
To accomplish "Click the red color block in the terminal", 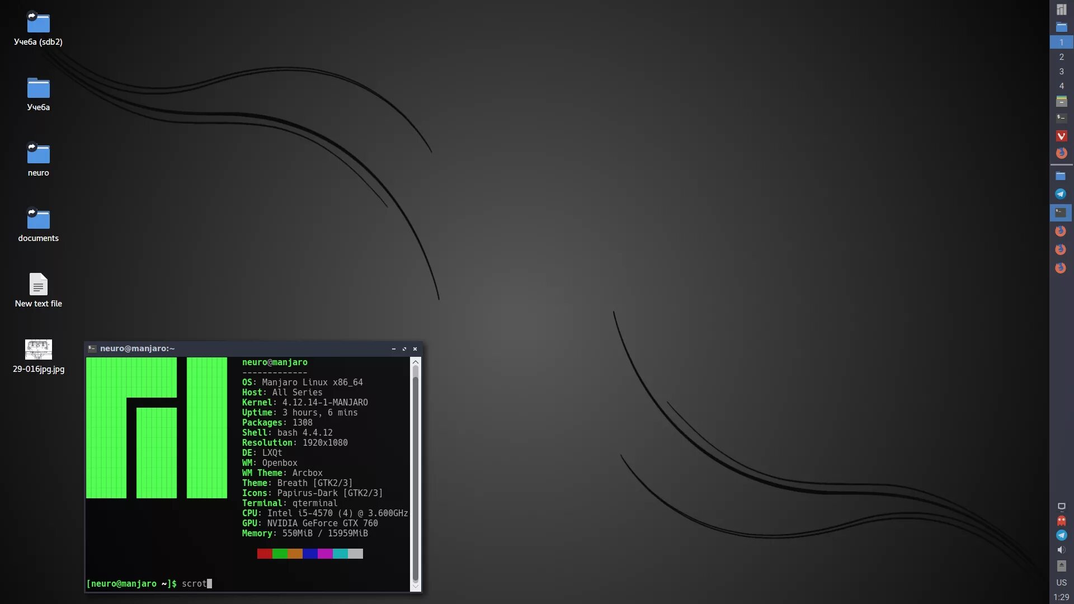I will pos(265,554).
